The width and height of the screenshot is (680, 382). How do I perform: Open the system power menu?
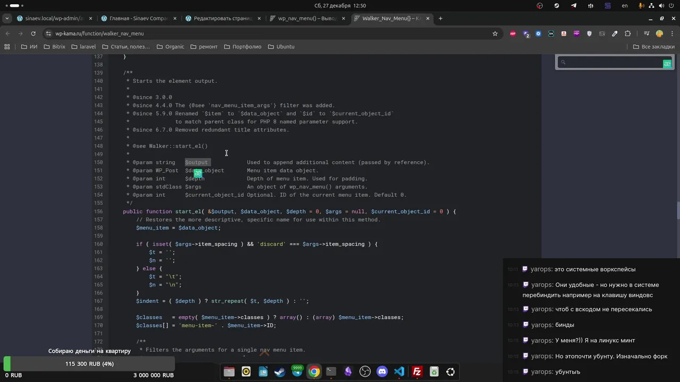[x=672, y=5]
